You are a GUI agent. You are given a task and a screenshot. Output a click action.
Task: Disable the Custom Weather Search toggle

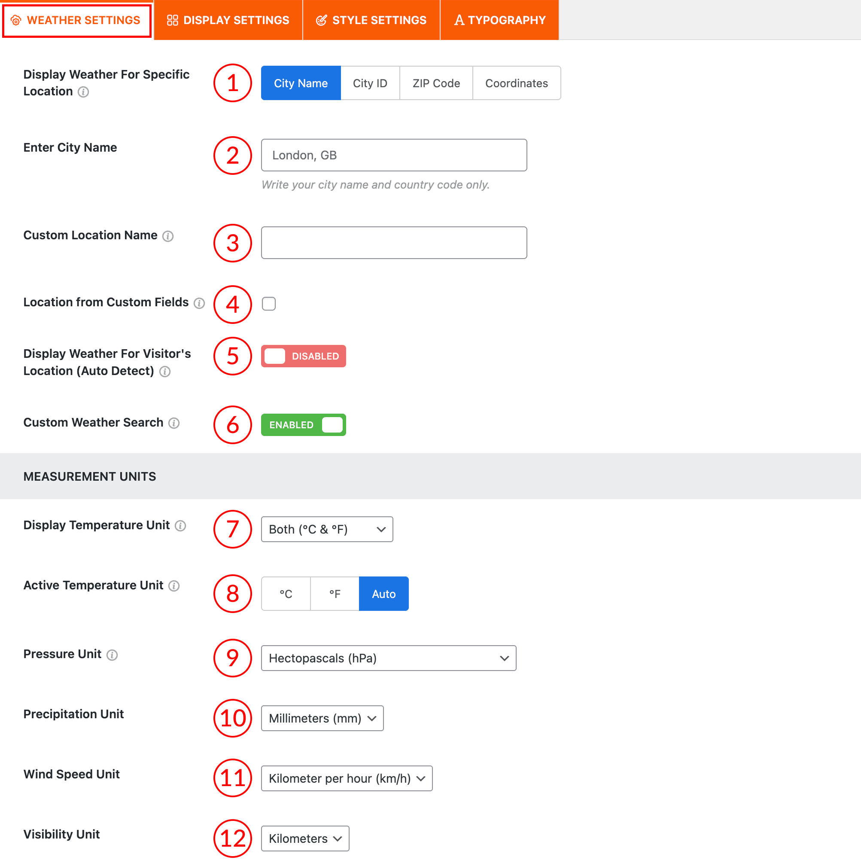pyautogui.click(x=304, y=424)
